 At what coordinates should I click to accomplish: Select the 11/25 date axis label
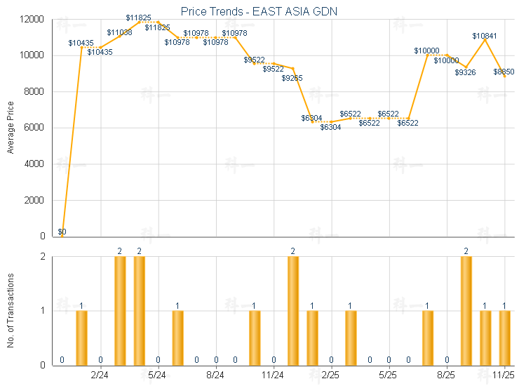click(x=504, y=375)
